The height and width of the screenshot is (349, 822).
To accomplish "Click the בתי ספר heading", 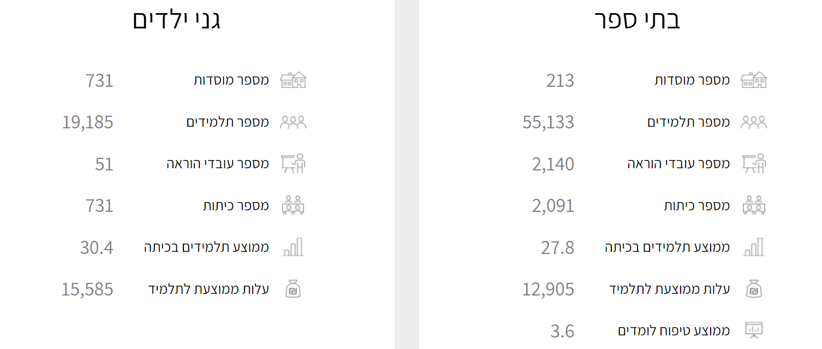I will tap(637, 20).
